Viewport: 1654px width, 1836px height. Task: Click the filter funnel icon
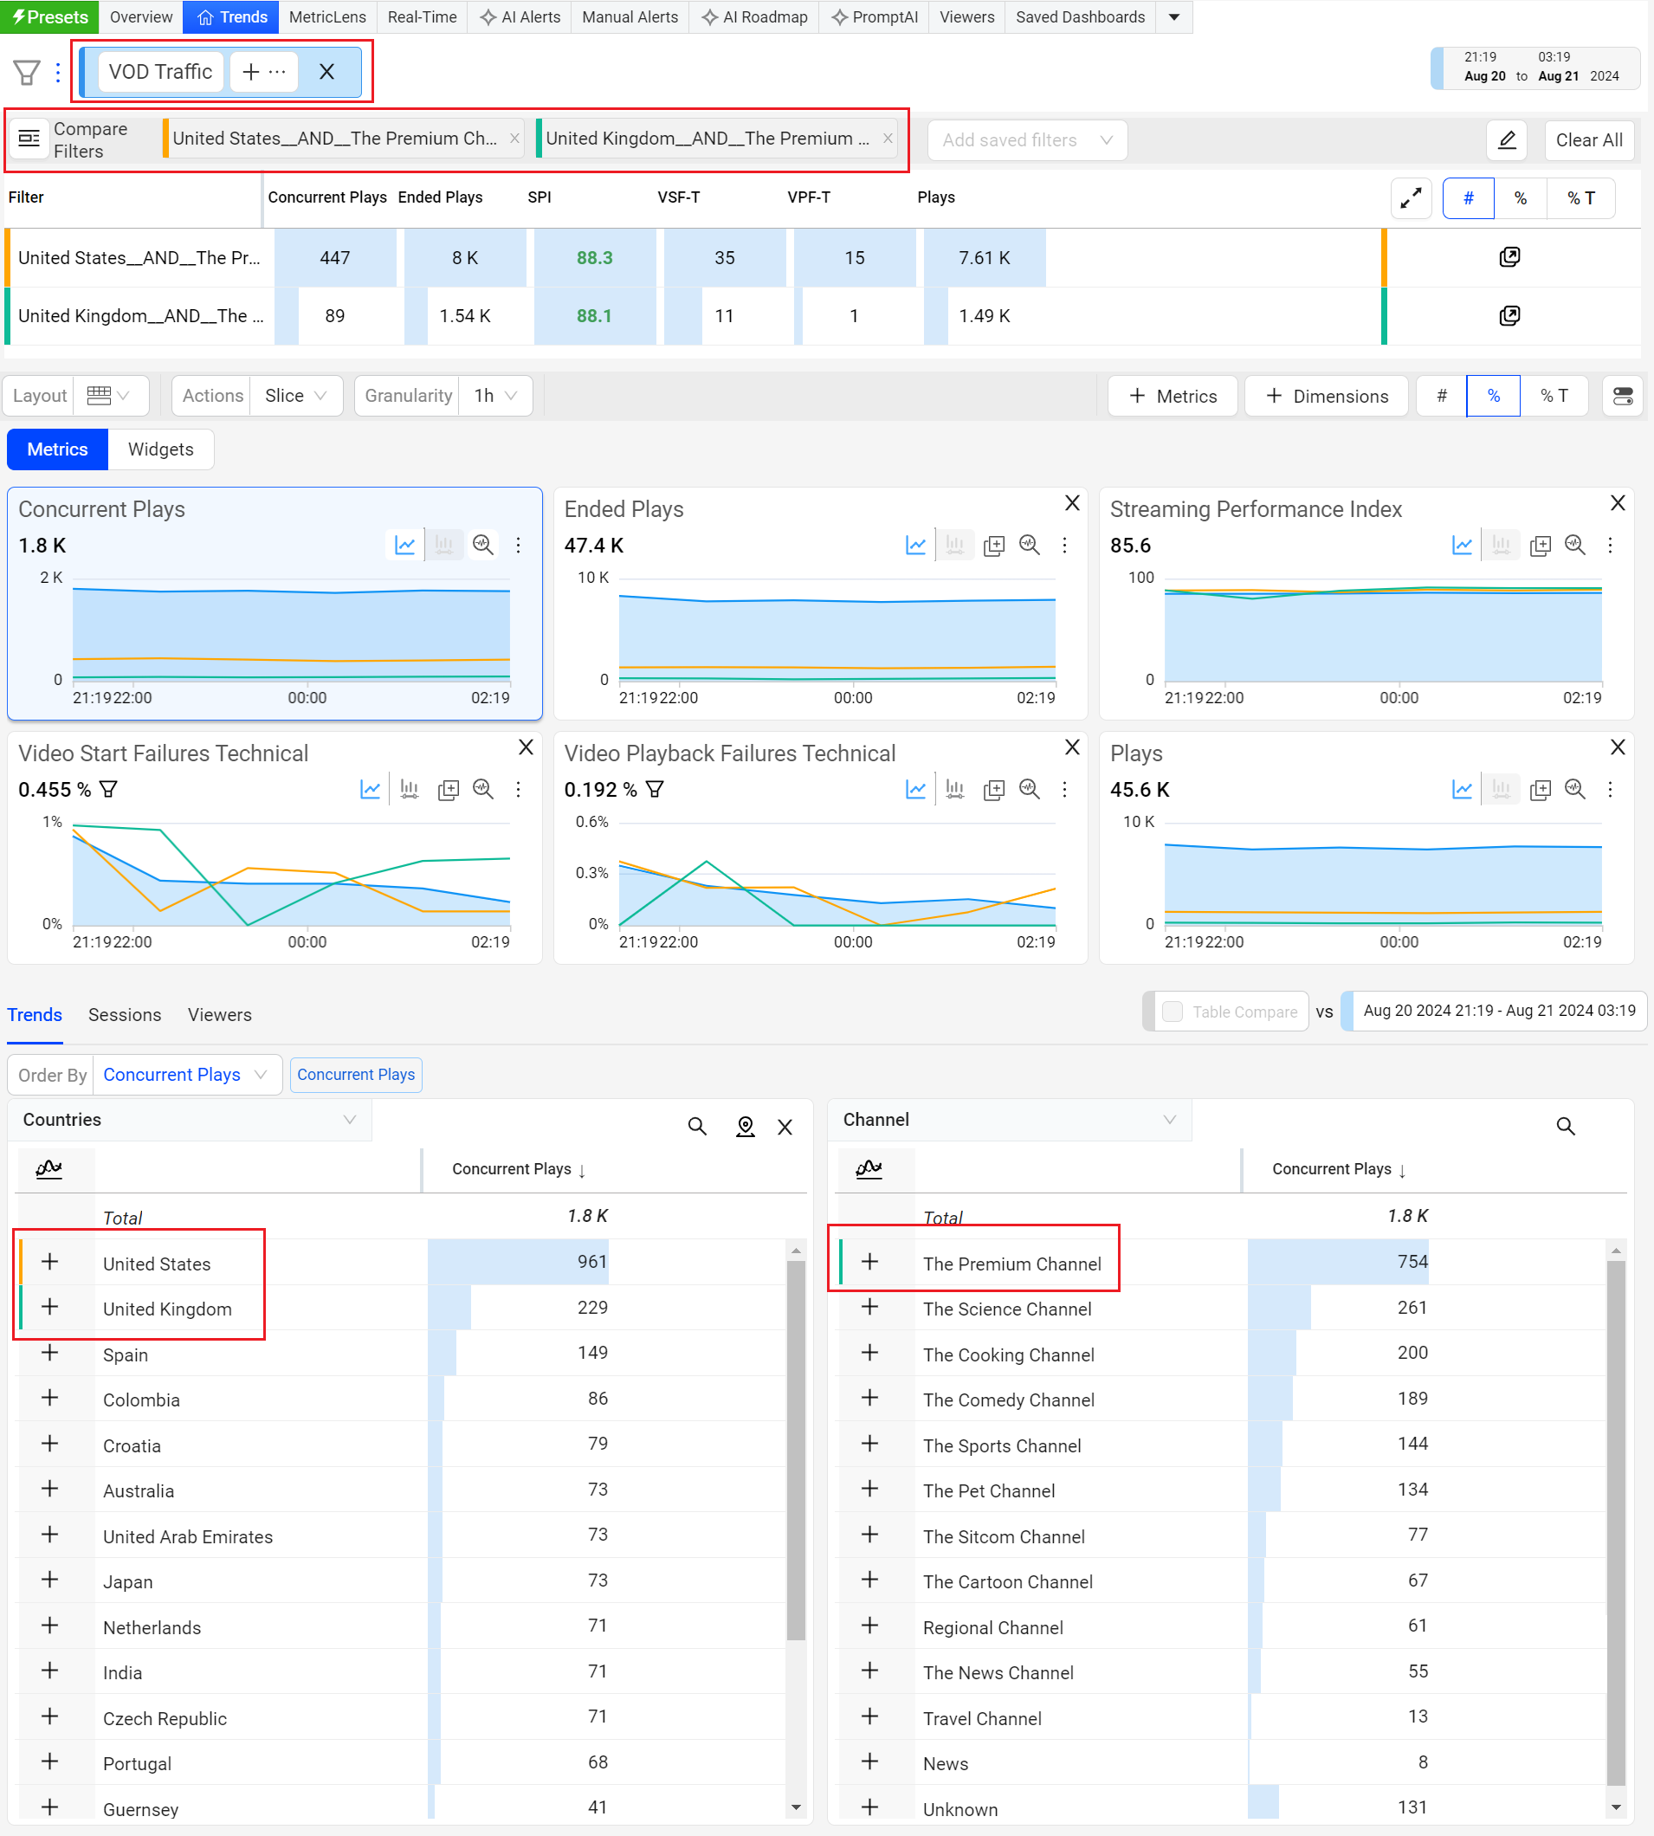26,73
